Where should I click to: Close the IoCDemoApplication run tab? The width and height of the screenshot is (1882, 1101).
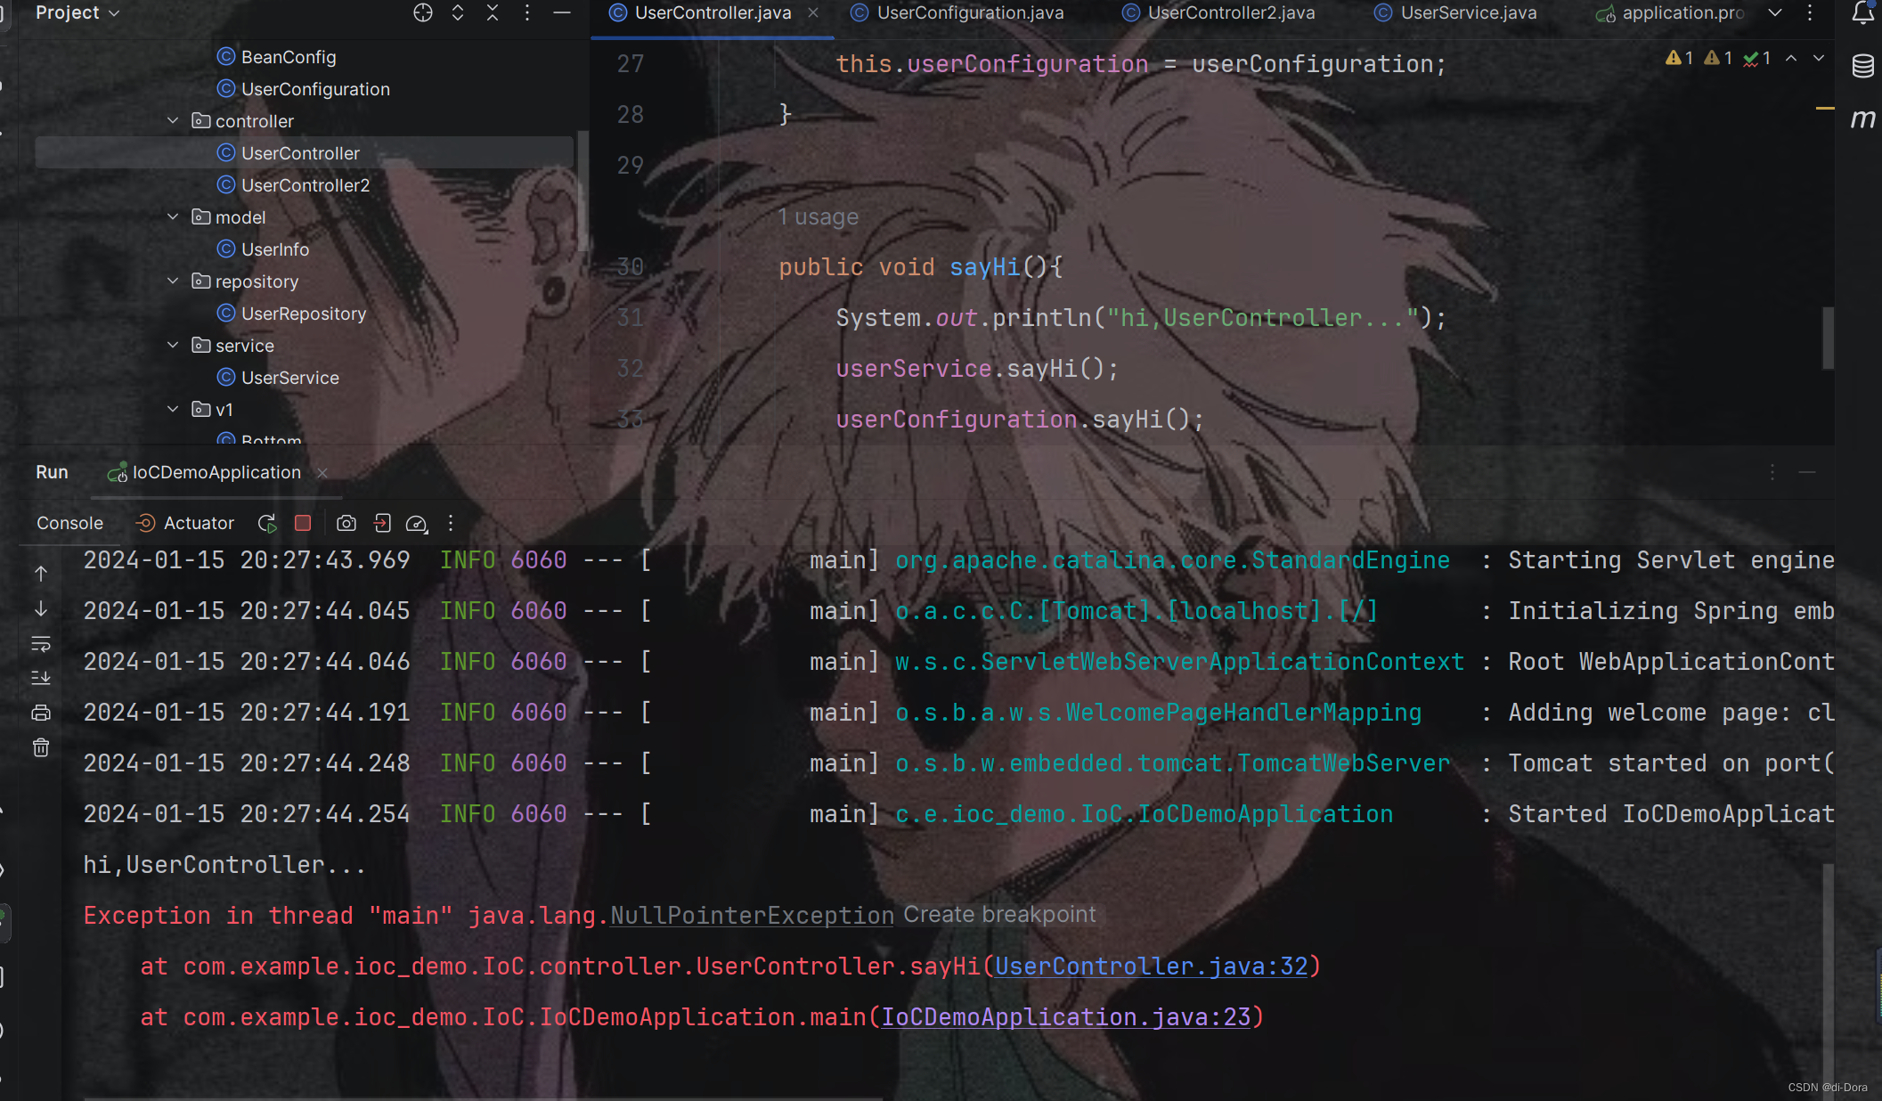tap(322, 473)
